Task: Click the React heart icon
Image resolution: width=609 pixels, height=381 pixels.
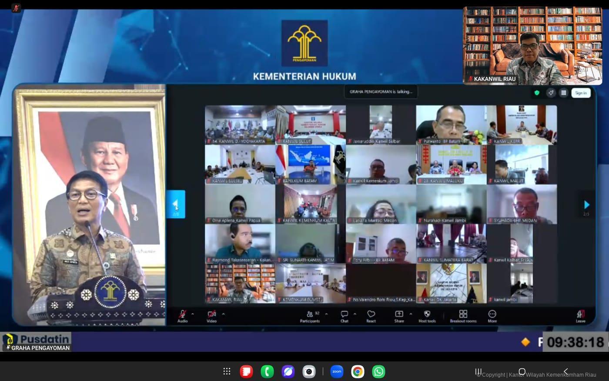Action: (371, 316)
